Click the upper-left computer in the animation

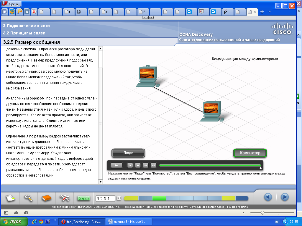pos(148,76)
